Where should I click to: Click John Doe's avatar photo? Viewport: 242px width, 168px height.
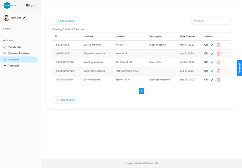pyautogui.click(x=6, y=18)
